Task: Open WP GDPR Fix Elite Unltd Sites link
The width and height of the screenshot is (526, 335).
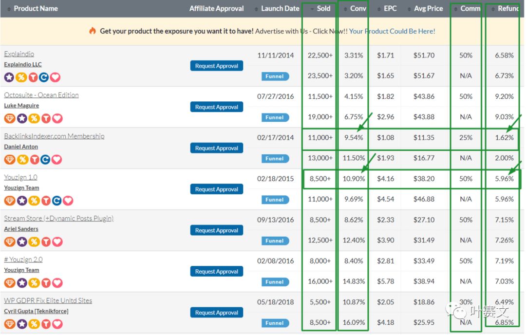Action: 48,300
